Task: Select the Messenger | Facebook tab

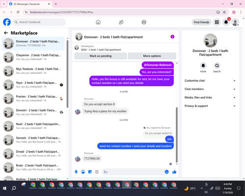Action: tap(30, 4)
